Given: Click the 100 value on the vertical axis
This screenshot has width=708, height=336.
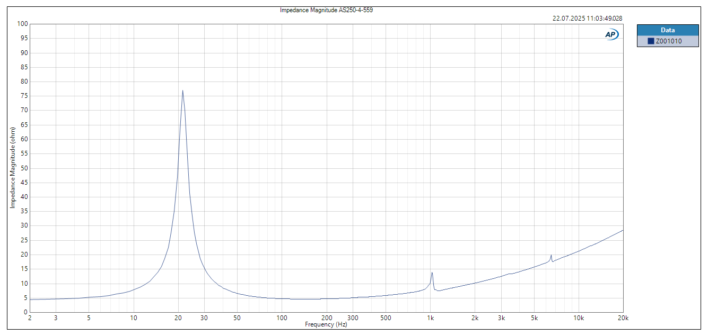Looking at the screenshot, I should (21, 23).
